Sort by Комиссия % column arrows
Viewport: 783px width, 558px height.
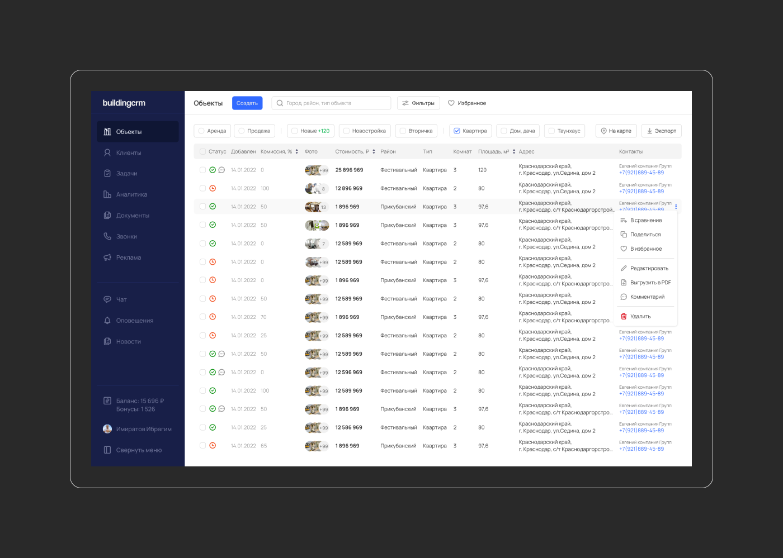click(297, 151)
